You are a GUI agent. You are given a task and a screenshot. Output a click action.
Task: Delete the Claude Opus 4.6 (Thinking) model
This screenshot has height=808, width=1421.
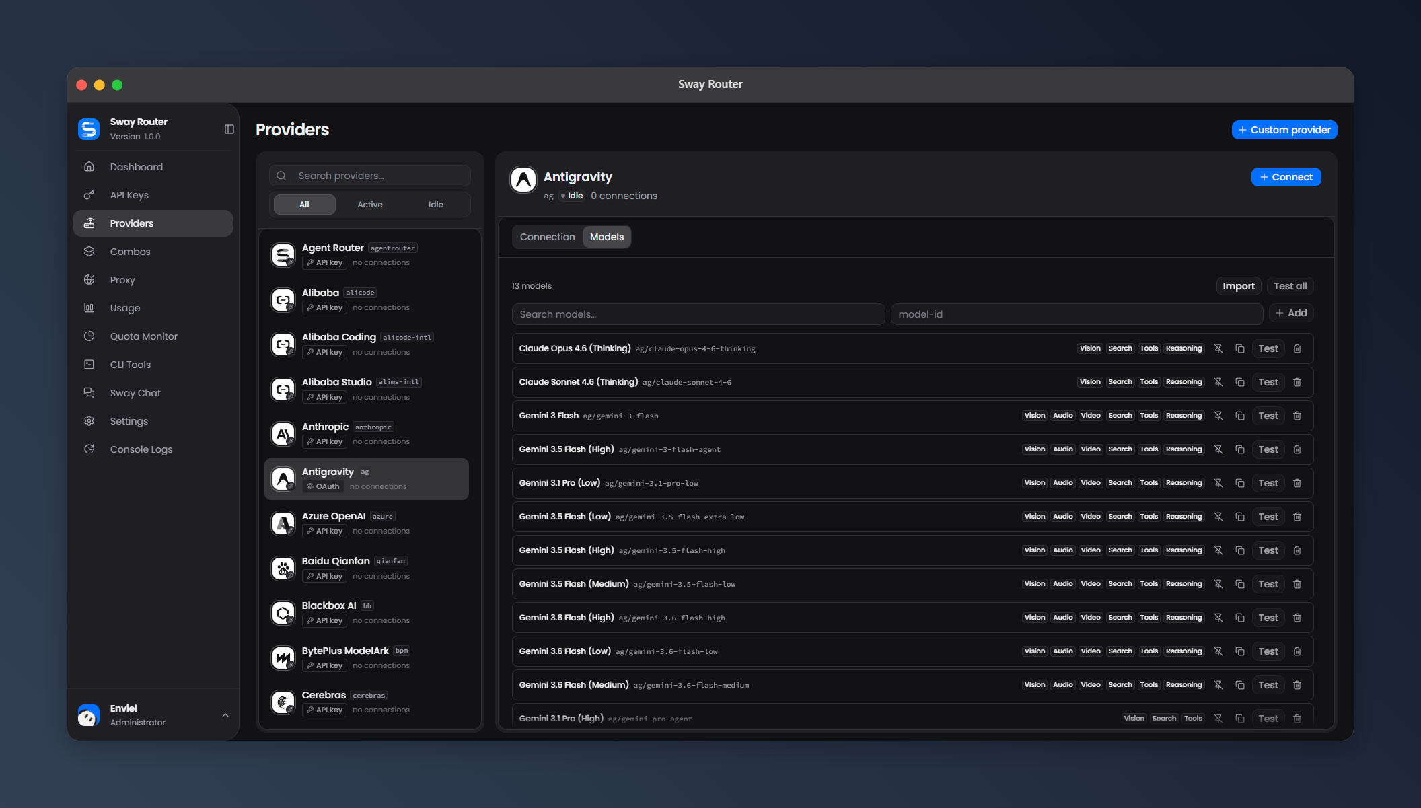[1297, 348]
